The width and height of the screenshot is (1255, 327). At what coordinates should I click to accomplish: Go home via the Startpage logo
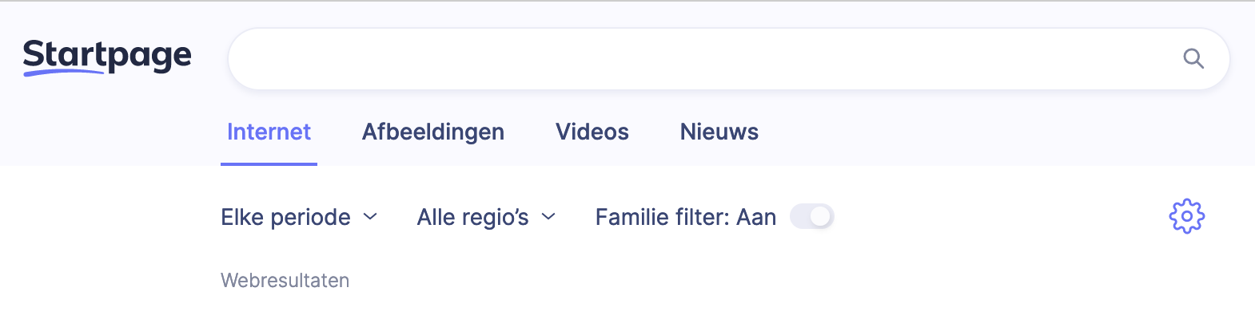tap(107, 57)
